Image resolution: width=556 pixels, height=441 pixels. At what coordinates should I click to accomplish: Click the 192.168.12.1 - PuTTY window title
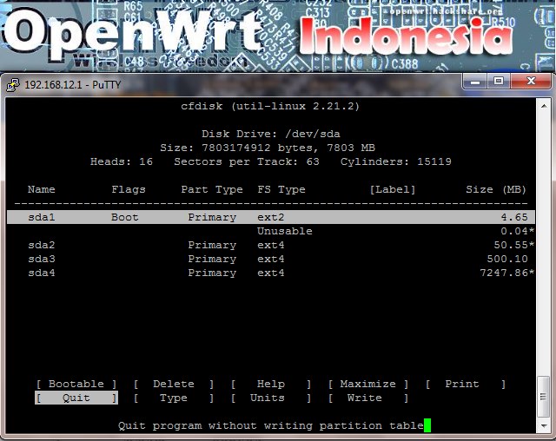pyautogui.click(x=73, y=85)
